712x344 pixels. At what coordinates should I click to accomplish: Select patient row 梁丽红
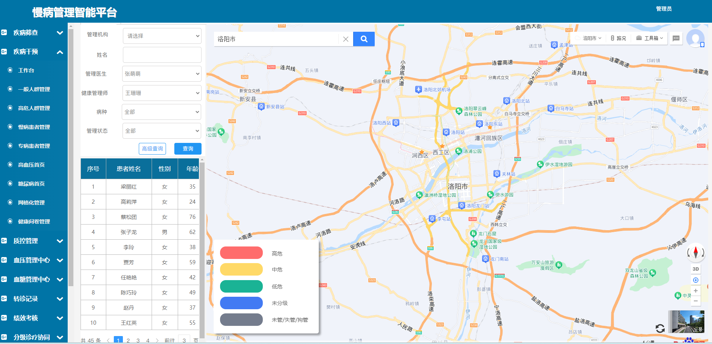pos(140,187)
